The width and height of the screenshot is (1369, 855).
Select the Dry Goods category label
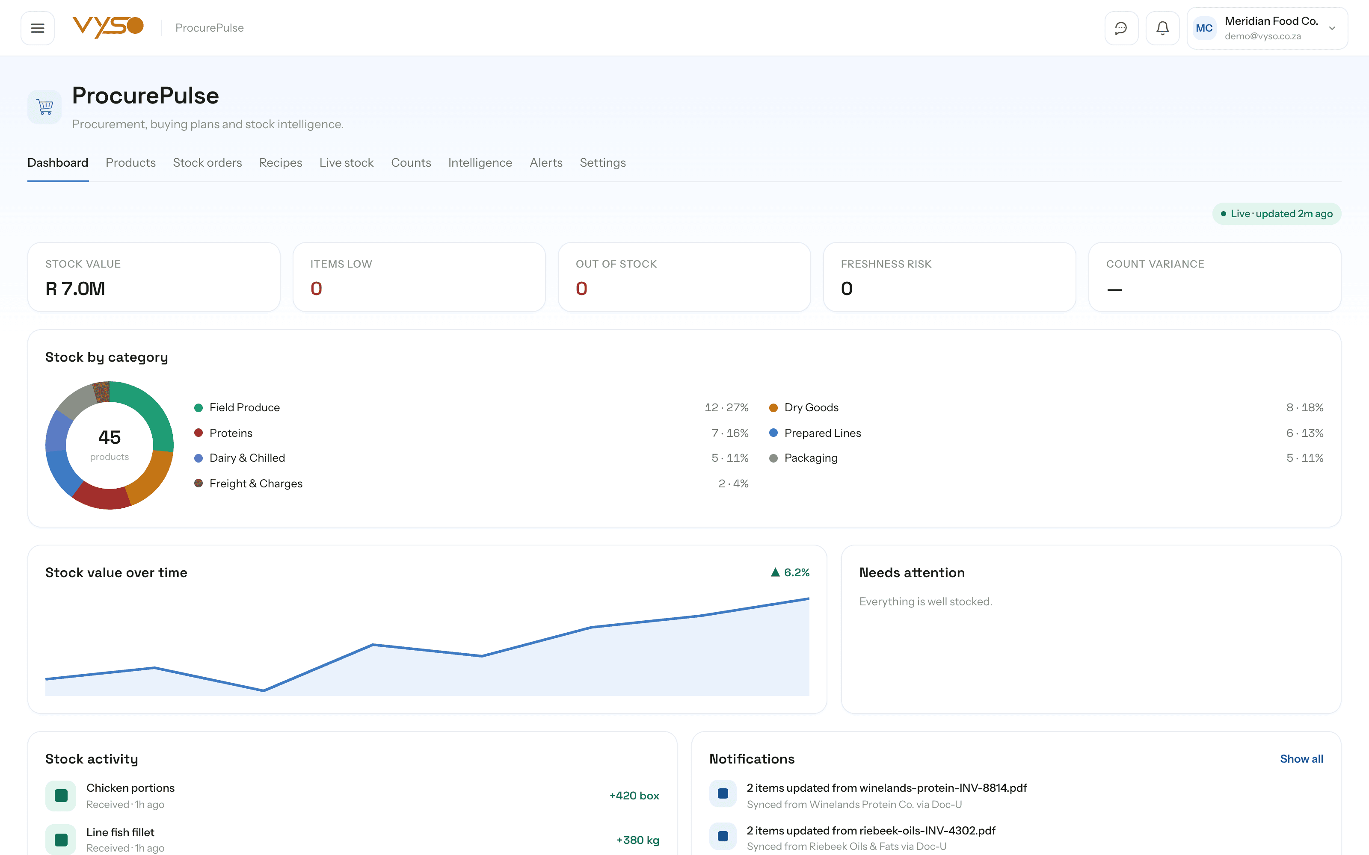point(811,408)
